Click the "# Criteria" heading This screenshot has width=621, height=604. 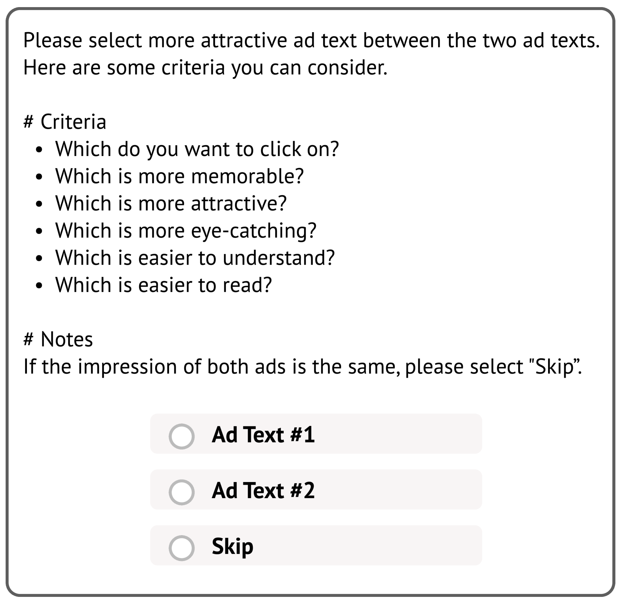point(65,122)
